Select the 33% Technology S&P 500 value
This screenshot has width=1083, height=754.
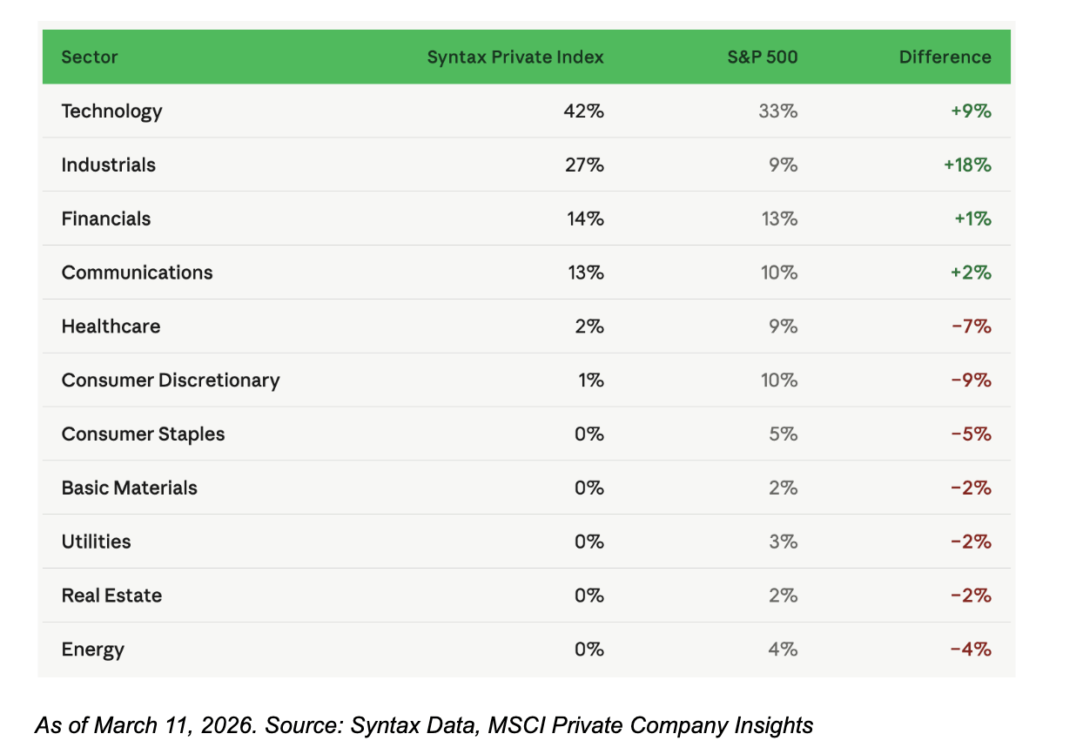point(778,111)
